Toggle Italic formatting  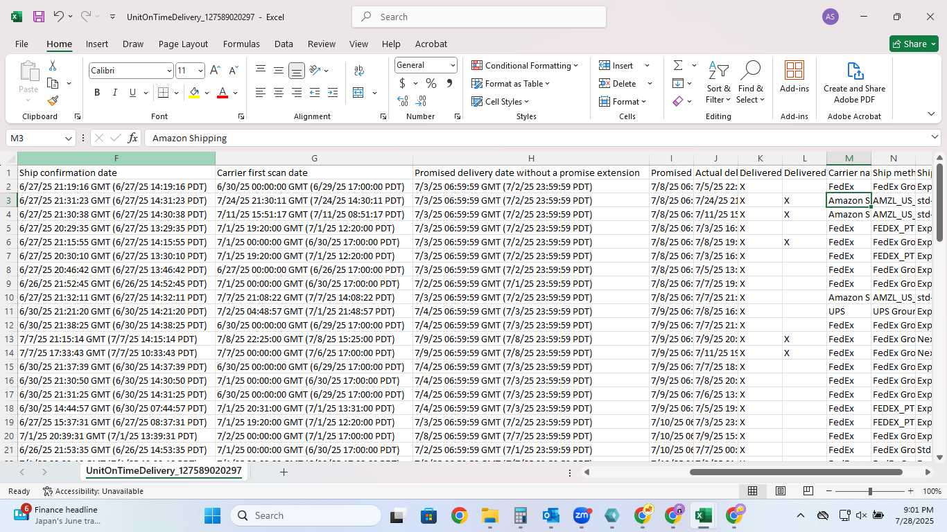tap(115, 93)
